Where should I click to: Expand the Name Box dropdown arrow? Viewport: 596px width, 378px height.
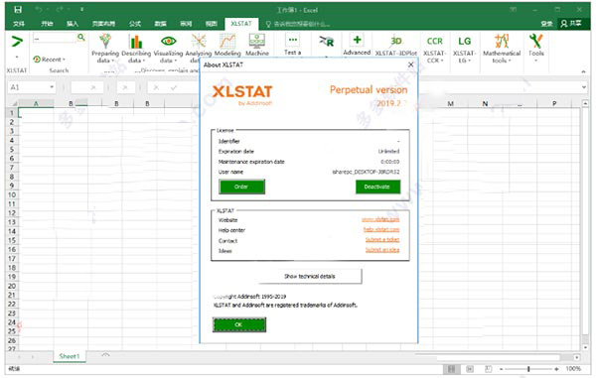pos(52,87)
